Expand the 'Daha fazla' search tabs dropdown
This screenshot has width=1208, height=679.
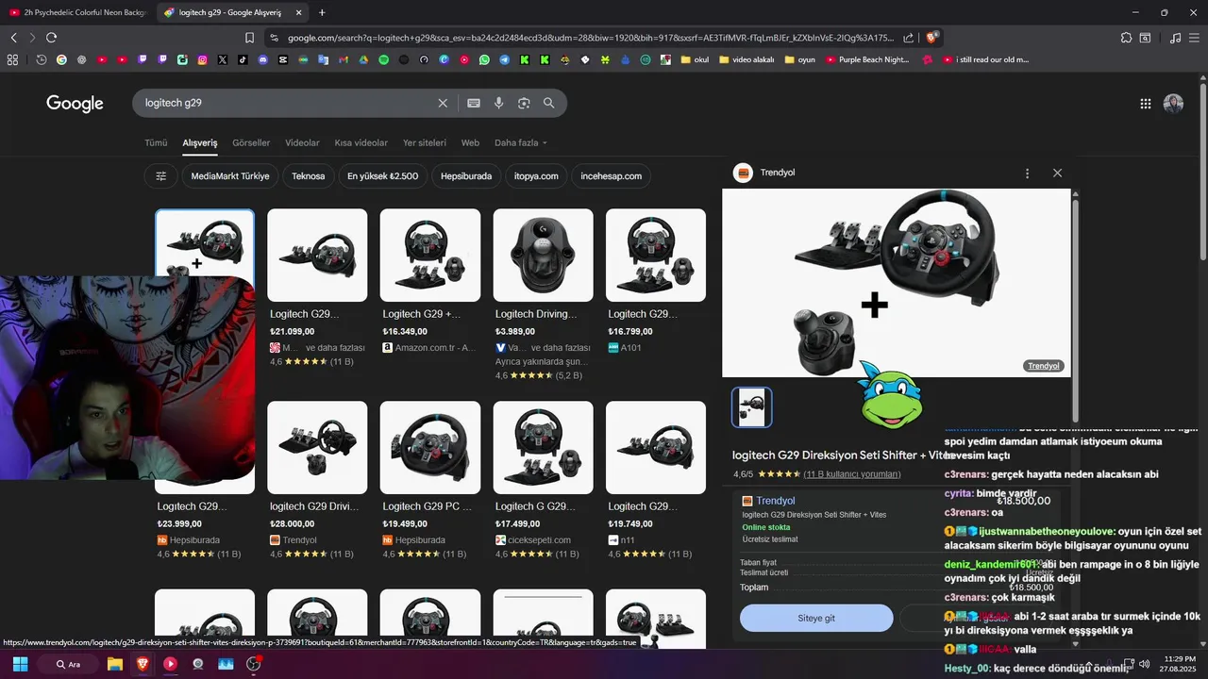pos(521,143)
